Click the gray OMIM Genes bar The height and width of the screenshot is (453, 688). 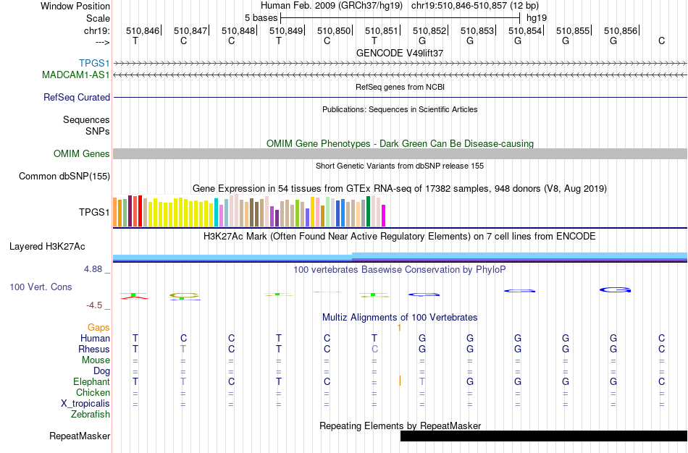400,153
